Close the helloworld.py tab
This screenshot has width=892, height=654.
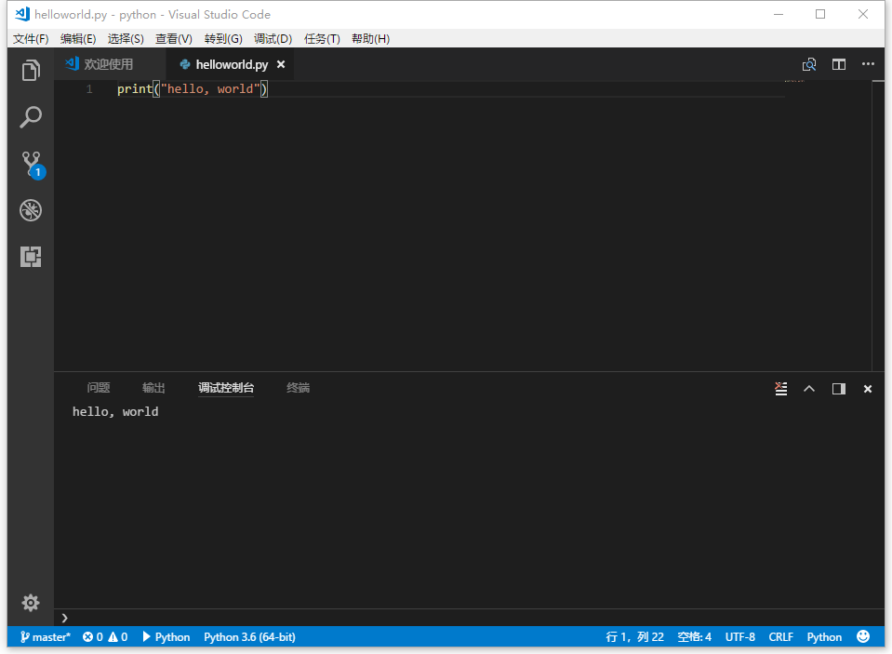(281, 64)
